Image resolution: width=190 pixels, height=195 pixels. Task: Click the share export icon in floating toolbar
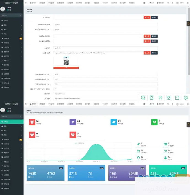177,98
